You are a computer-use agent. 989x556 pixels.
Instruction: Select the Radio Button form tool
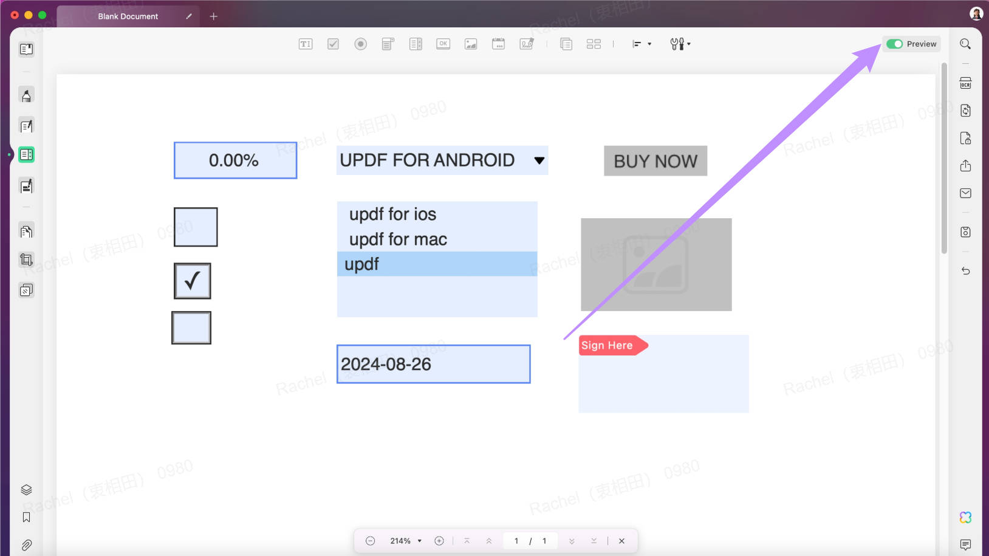(360, 44)
